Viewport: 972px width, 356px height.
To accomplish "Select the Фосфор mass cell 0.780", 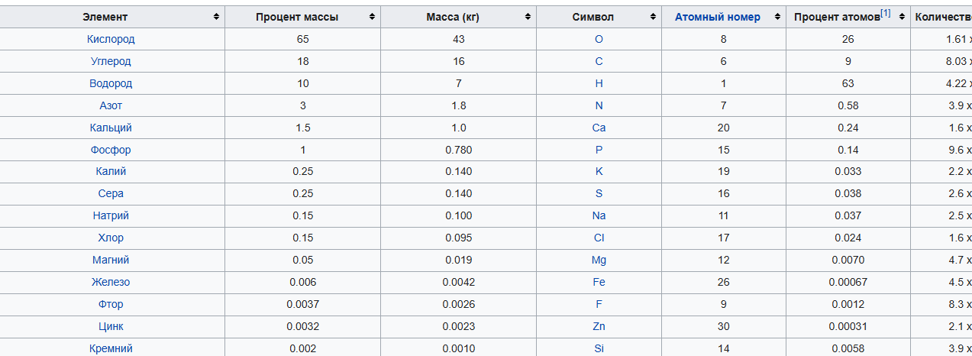I will (458, 150).
